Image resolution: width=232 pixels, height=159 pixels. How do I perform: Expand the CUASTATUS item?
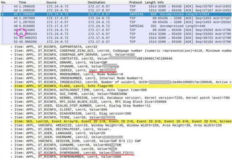tap(12, 149)
